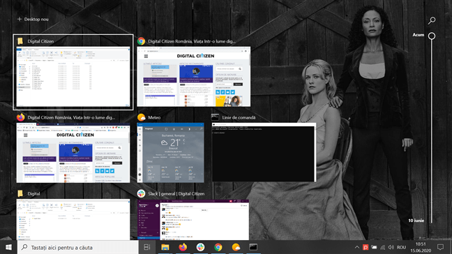The image size is (452, 254).
Task: Click the folder icon next to Digital Citizen title
Action: (20, 41)
